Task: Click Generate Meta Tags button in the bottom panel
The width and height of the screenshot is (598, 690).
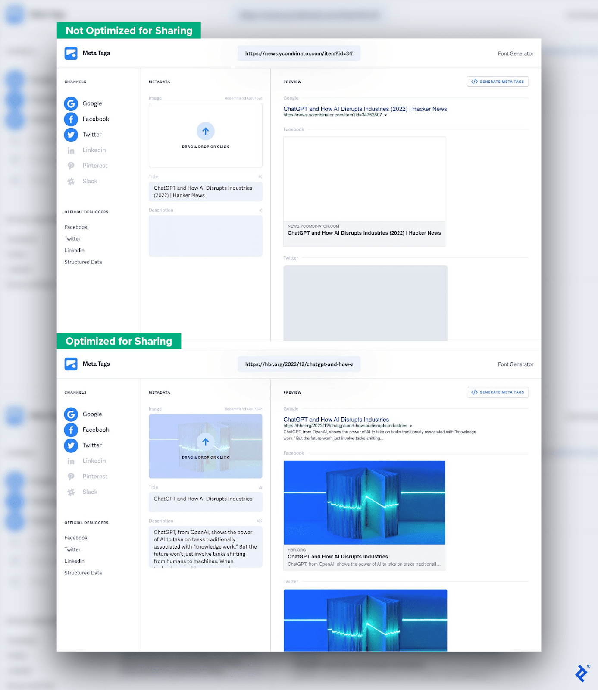Action: (x=498, y=392)
